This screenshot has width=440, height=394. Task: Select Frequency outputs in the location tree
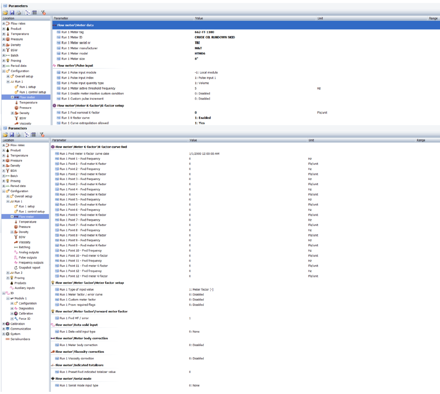(31, 263)
